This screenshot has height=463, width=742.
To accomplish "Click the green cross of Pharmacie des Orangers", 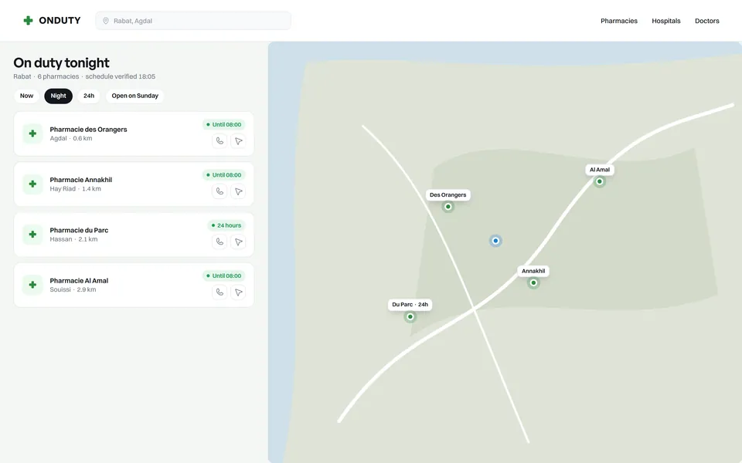I will point(32,133).
